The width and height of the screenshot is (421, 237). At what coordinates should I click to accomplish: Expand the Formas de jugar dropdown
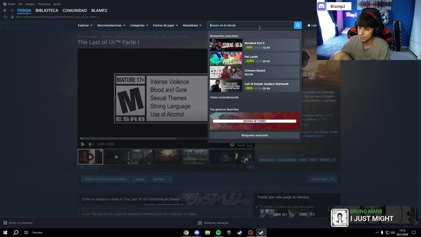165,25
